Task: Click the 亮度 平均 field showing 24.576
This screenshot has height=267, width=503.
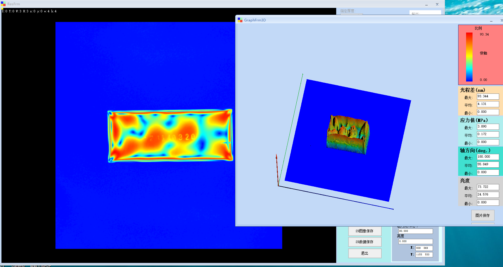Action: pyautogui.click(x=488, y=195)
